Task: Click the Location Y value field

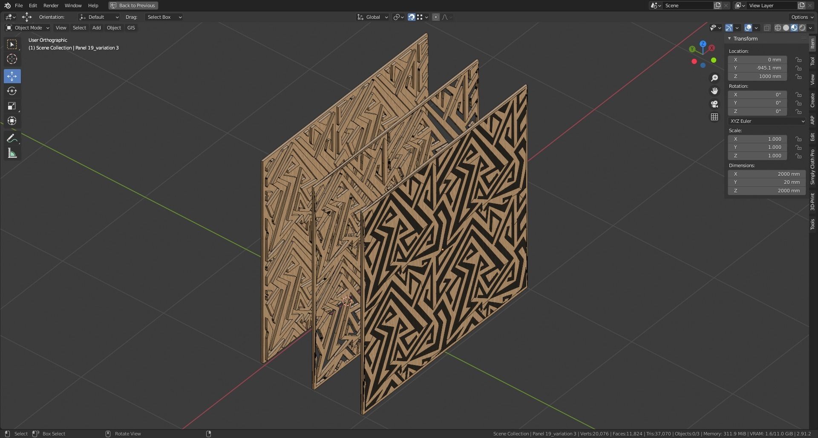Action: (x=758, y=68)
